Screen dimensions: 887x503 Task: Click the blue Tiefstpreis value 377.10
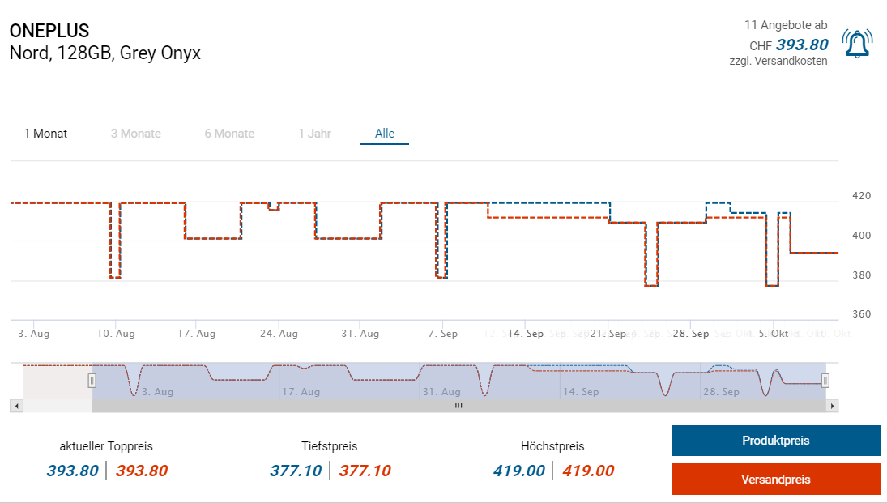[296, 471]
